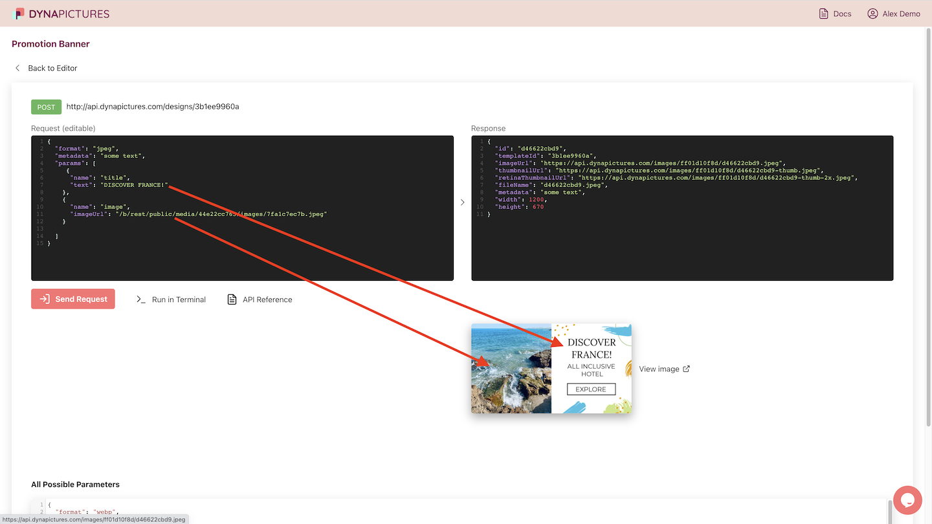Click the DynaPictures logo

coord(61,14)
